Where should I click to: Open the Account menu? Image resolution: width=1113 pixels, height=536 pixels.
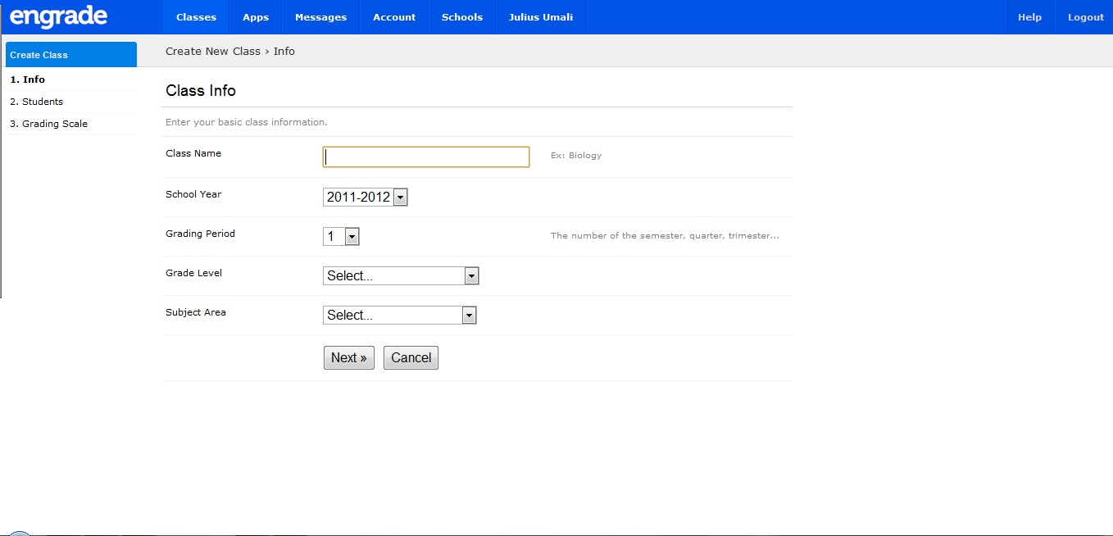[393, 16]
